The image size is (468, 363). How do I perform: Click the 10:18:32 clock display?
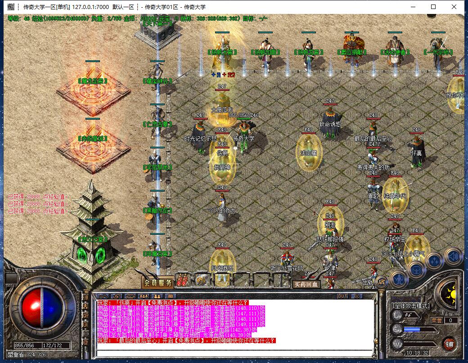417,353
